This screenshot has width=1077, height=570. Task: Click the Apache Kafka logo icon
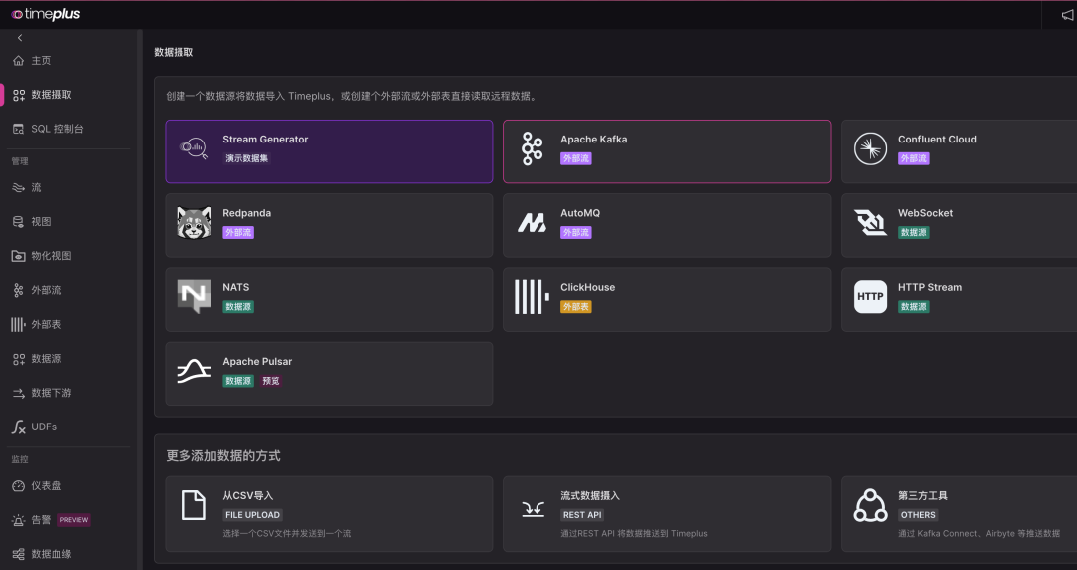[x=532, y=148]
